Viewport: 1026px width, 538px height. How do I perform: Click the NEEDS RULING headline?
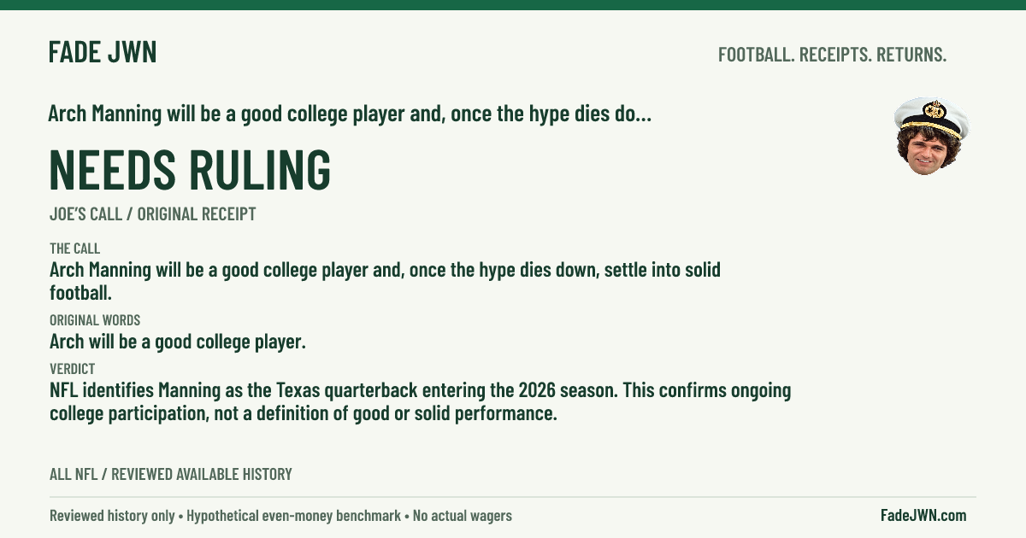pyautogui.click(x=190, y=170)
